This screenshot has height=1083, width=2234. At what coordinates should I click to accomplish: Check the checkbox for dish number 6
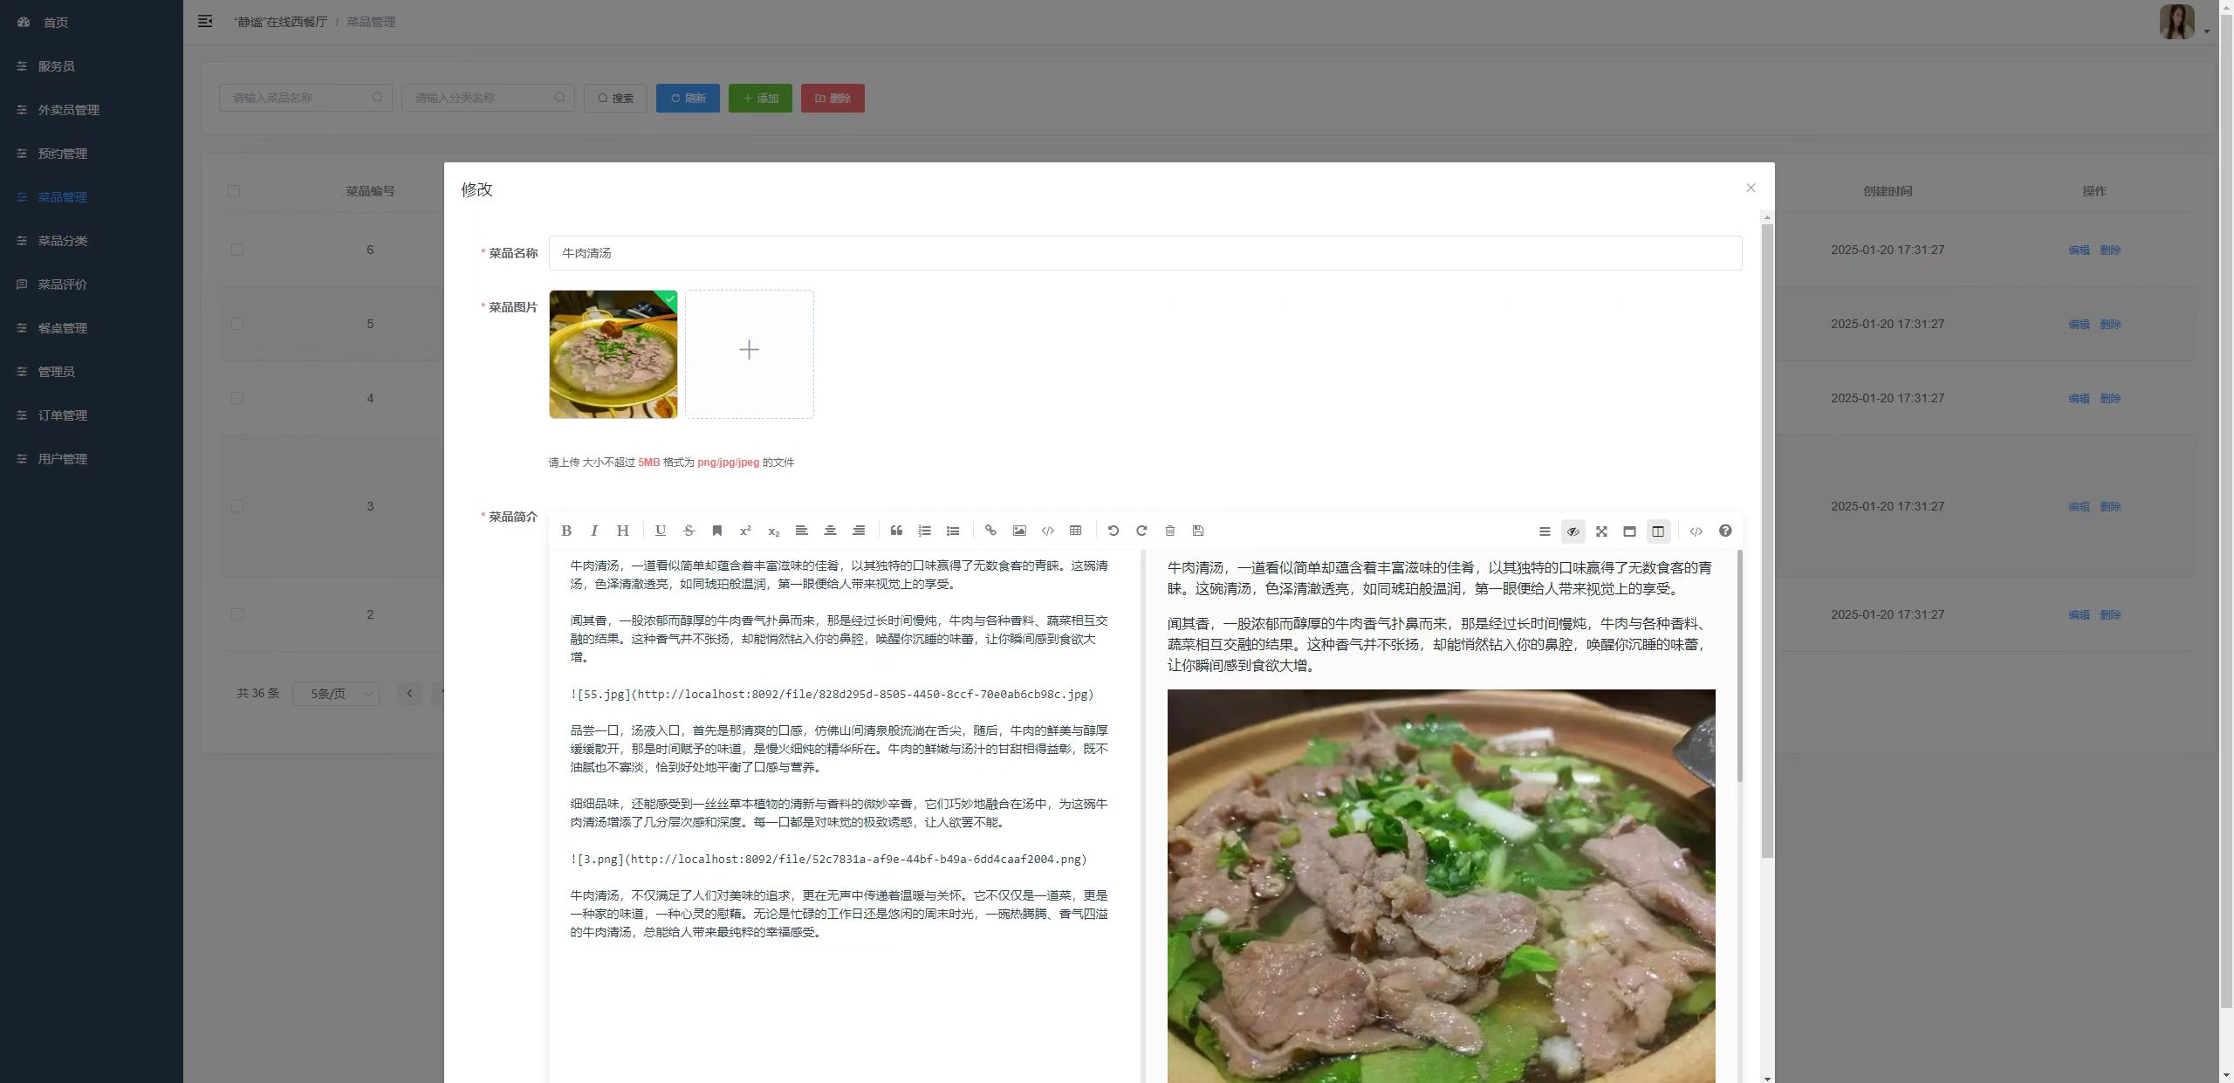click(237, 250)
